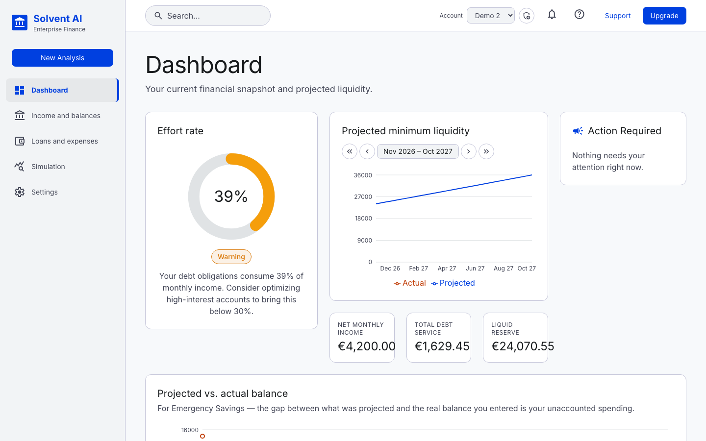Go to next period chevron
This screenshot has height=441, width=706.
(x=469, y=151)
